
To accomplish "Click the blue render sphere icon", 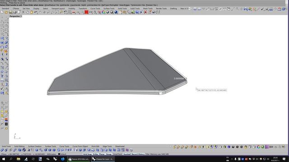I will tap(116, 12).
